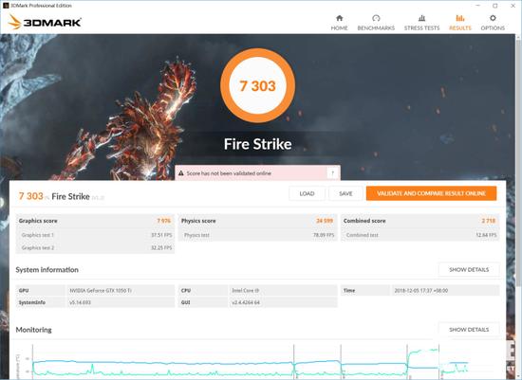Select the Benchmarks gauge icon
The width and height of the screenshot is (522, 380).
coord(376,18)
